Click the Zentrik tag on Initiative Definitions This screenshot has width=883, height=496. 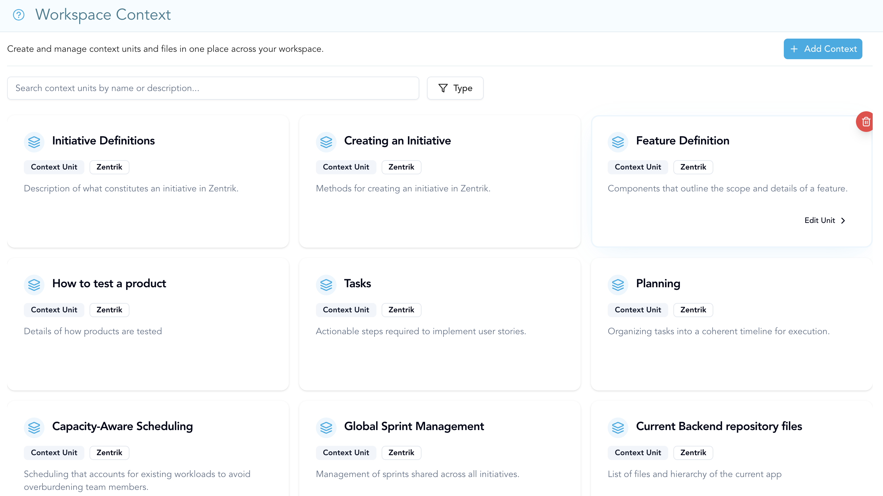109,167
